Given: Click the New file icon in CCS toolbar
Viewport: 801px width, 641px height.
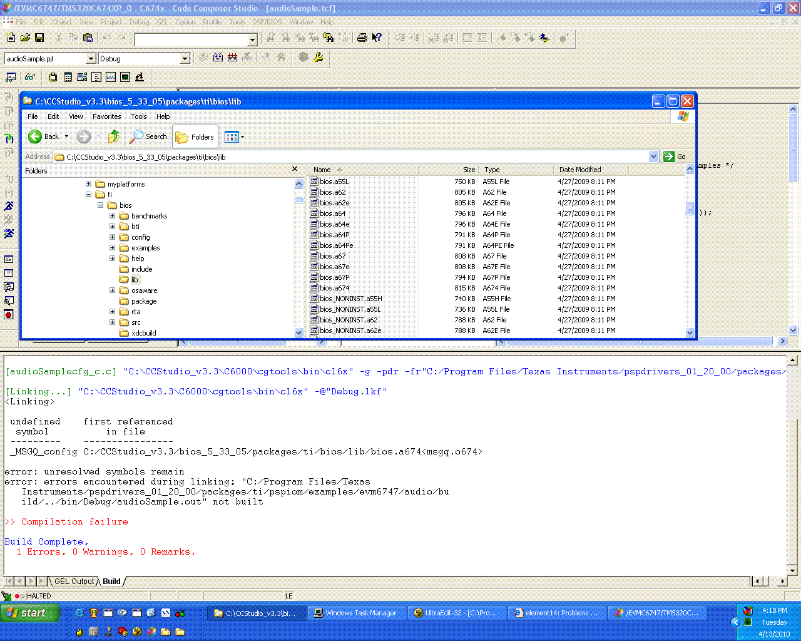Looking at the screenshot, I should coord(11,38).
